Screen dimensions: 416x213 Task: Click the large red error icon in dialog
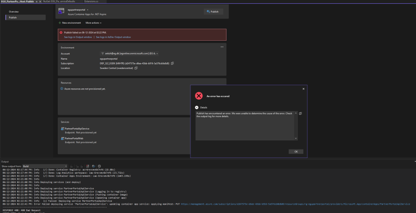click(x=199, y=96)
